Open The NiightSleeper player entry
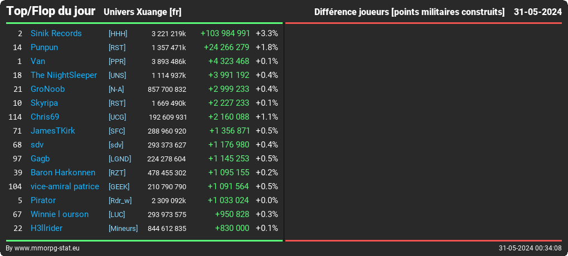Viewport: 568px width, 256px height. [x=64, y=75]
